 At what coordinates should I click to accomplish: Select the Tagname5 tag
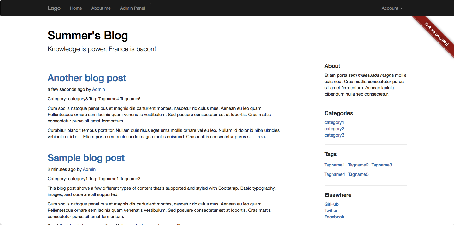pyautogui.click(x=358, y=174)
